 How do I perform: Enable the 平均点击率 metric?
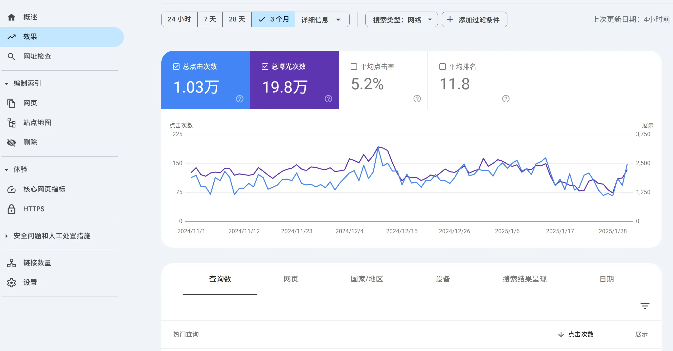tap(354, 67)
